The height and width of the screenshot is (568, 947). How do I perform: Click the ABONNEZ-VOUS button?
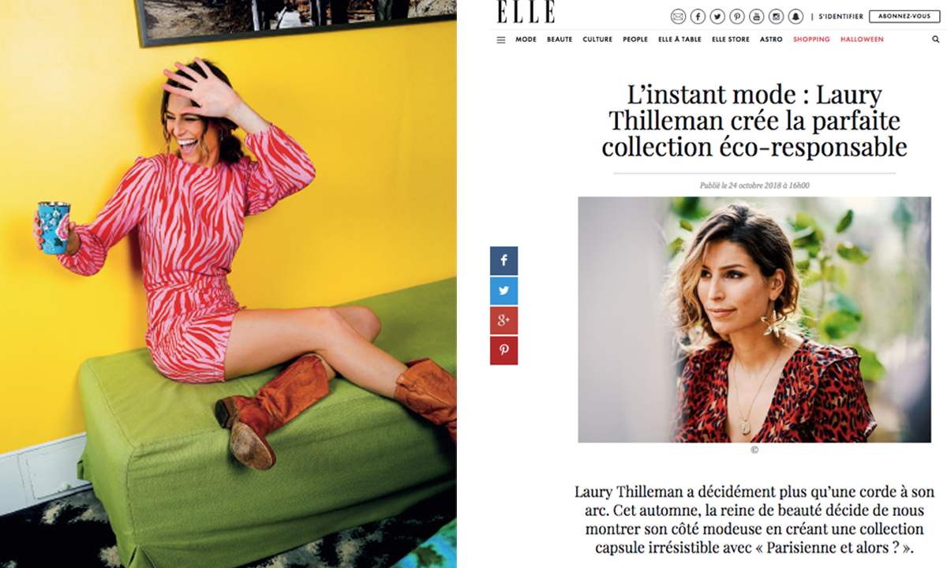coord(904,17)
